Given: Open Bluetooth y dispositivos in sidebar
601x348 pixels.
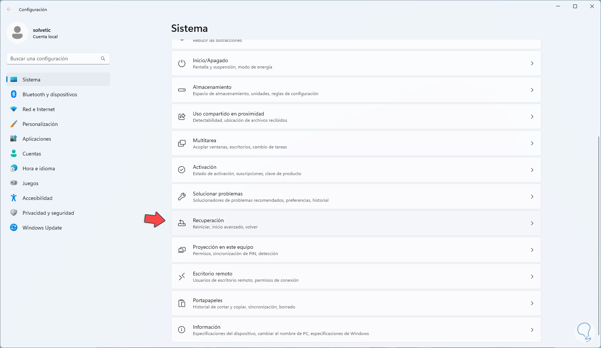Looking at the screenshot, I should [x=50, y=94].
